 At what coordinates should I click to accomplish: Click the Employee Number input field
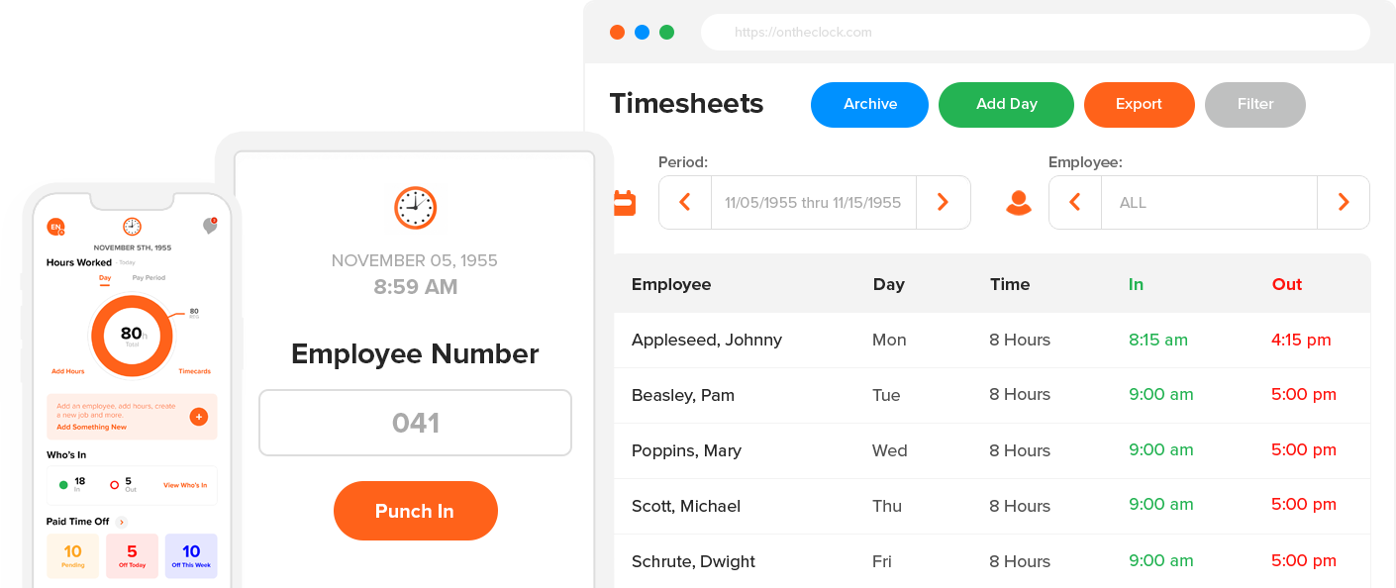pyautogui.click(x=415, y=423)
